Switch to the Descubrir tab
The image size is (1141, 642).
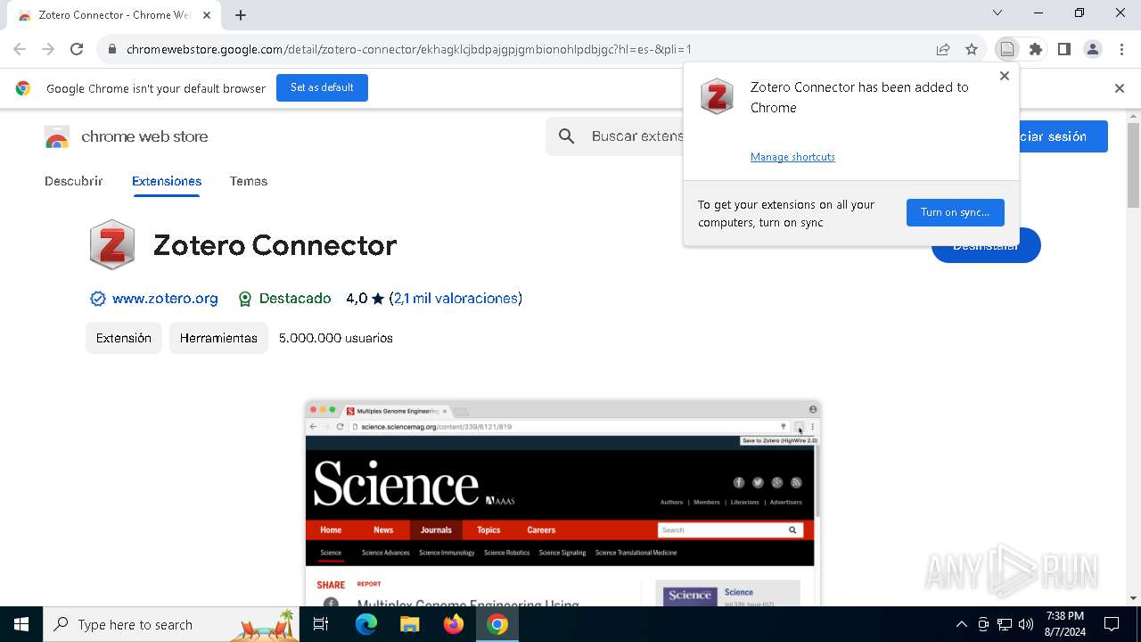(74, 181)
